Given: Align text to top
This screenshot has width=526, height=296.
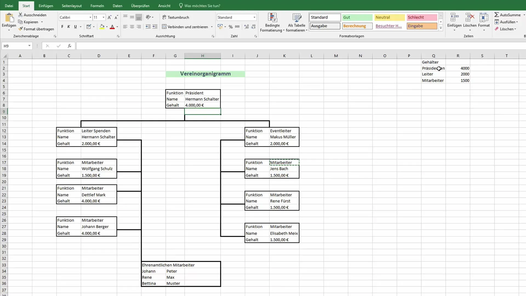Looking at the screenshot, I should 125,17.
